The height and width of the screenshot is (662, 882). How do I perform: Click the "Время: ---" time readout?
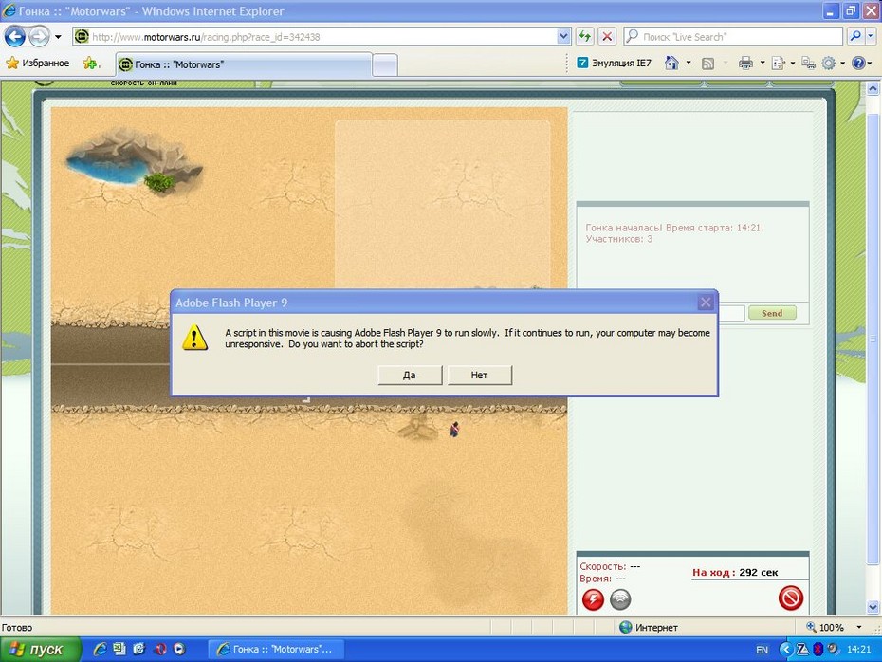602,579
